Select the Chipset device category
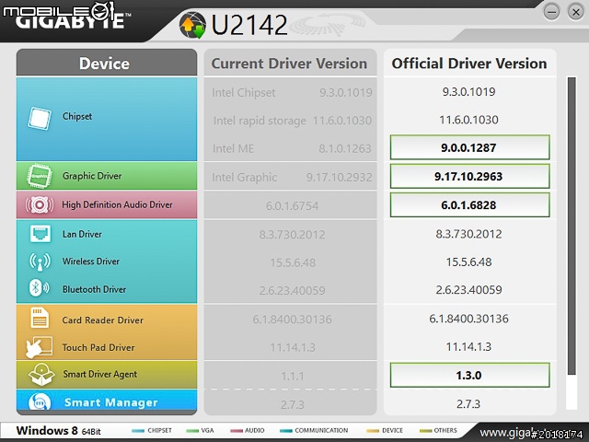Viewport: 589px width, 442px height. pyautogui.click(x=107, y=119)
